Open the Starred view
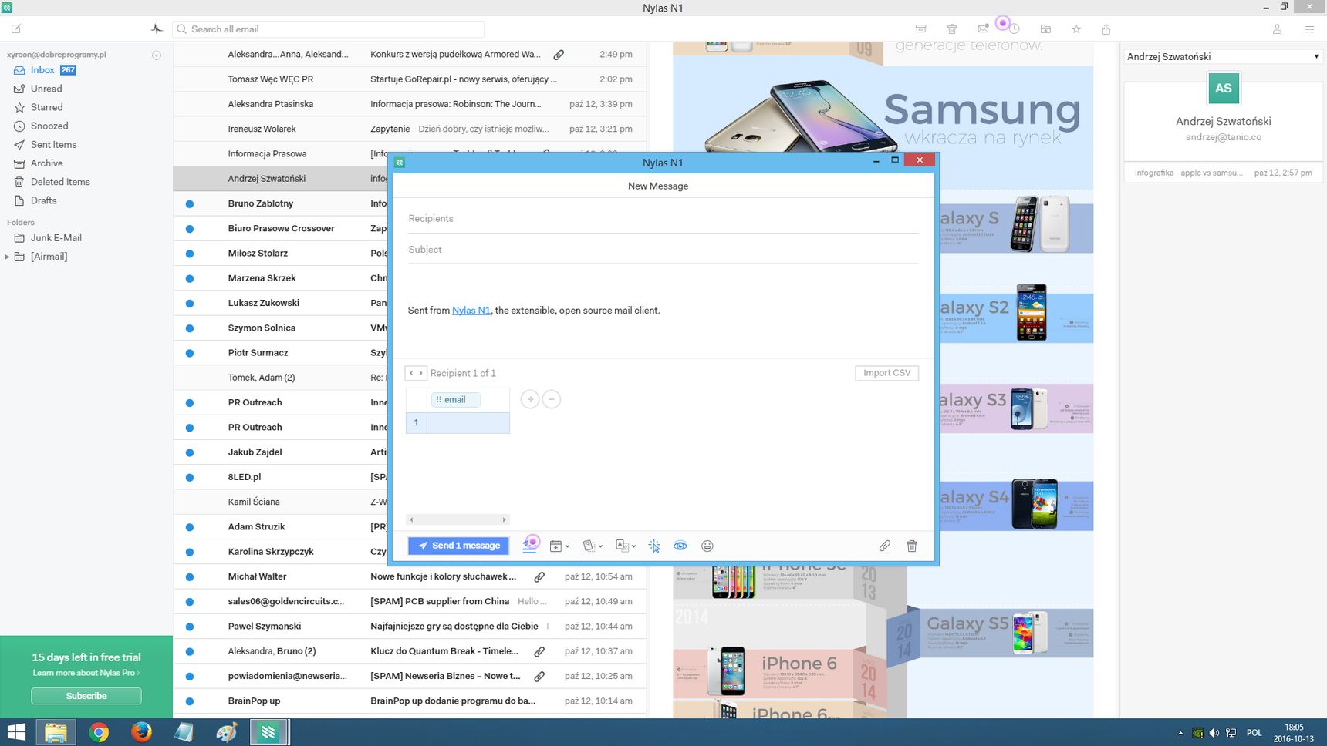 point(47,107)
